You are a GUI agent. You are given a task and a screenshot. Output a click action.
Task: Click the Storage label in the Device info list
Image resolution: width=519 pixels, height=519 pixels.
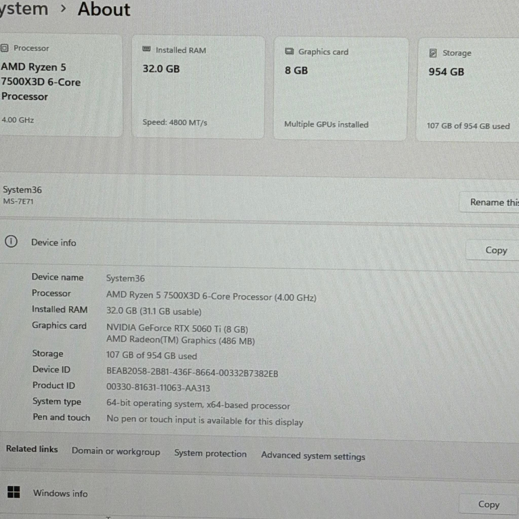pos(48,354)
